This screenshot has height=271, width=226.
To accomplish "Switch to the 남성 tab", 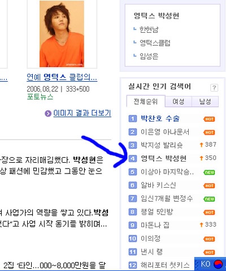I will [205, 101].
